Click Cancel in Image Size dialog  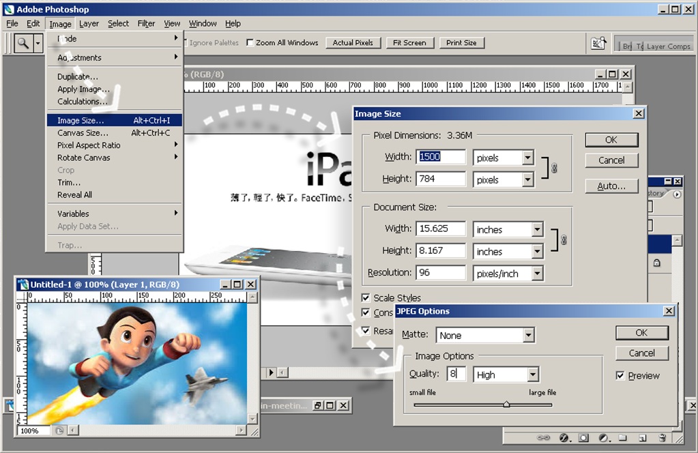pyautogui.click(x=611, y=160)
